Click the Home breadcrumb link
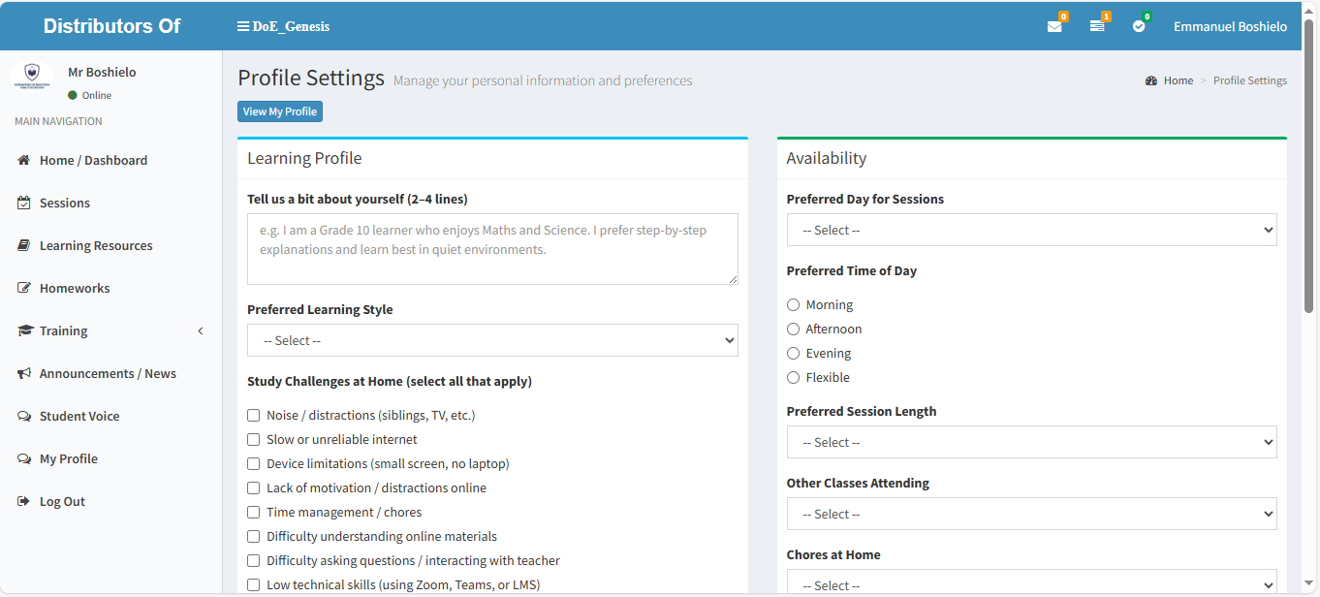The width and height of the screenshot is (1320, 597). pos(1178,81)
